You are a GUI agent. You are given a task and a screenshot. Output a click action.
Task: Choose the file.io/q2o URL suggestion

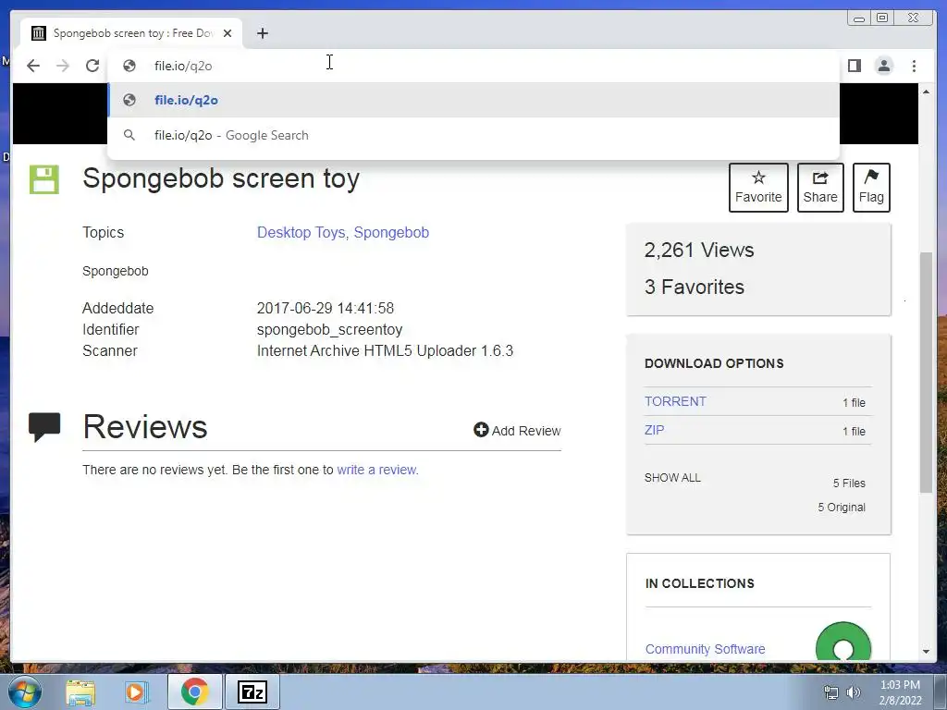point(473,100)
